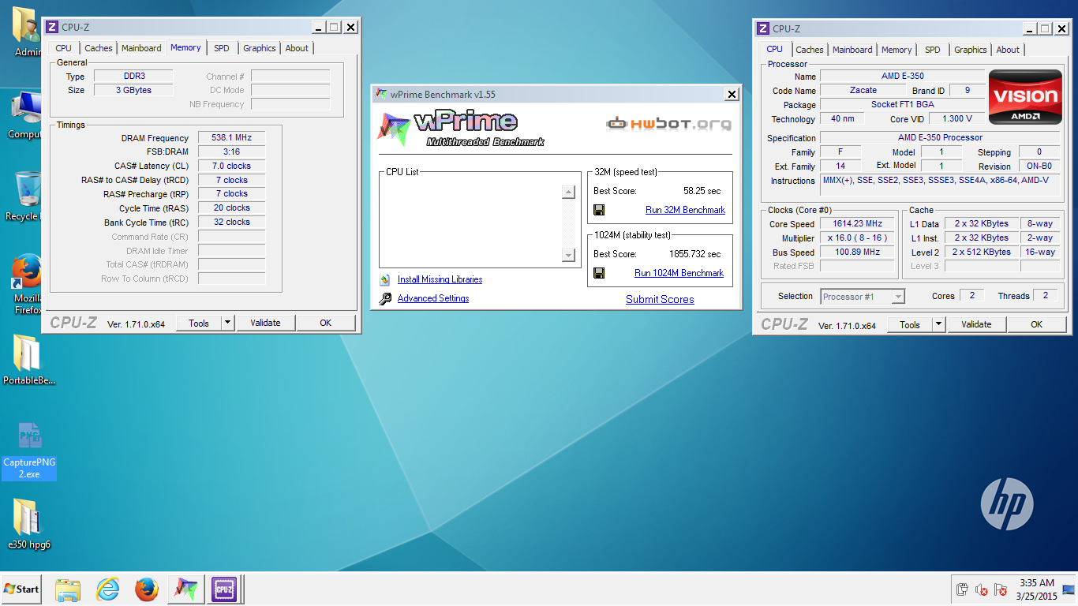The width and height of the screenshot is (1078, 606).
Task: Switch to the CPU tab in the left CPU-Z window
Action: pos(64,48)
